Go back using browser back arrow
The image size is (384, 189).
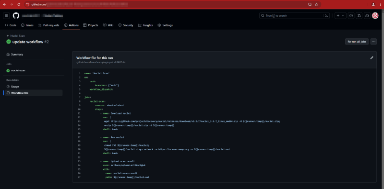pyautogui.click(x=4, y=4)
